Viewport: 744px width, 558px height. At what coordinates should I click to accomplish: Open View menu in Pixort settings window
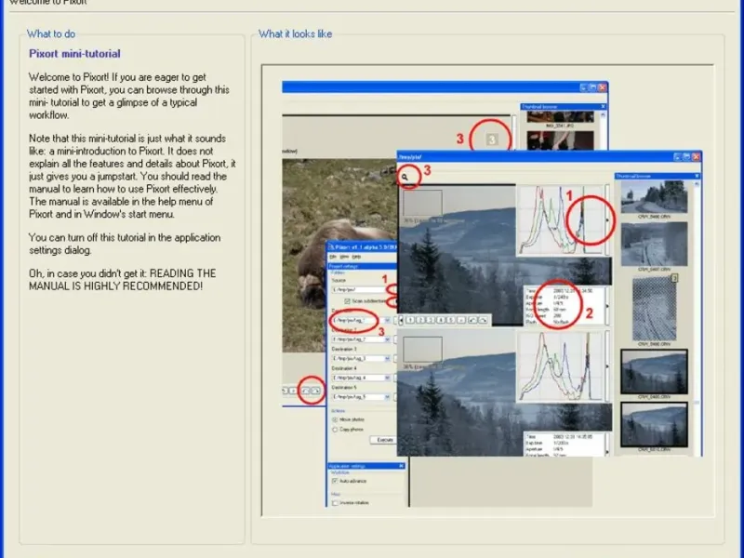344,257
